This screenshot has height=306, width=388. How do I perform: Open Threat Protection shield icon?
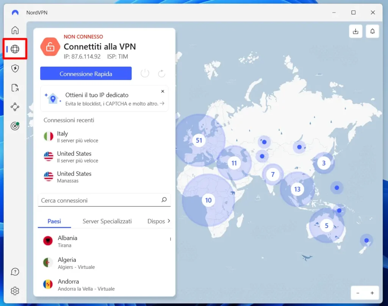[x=15, y=68]
